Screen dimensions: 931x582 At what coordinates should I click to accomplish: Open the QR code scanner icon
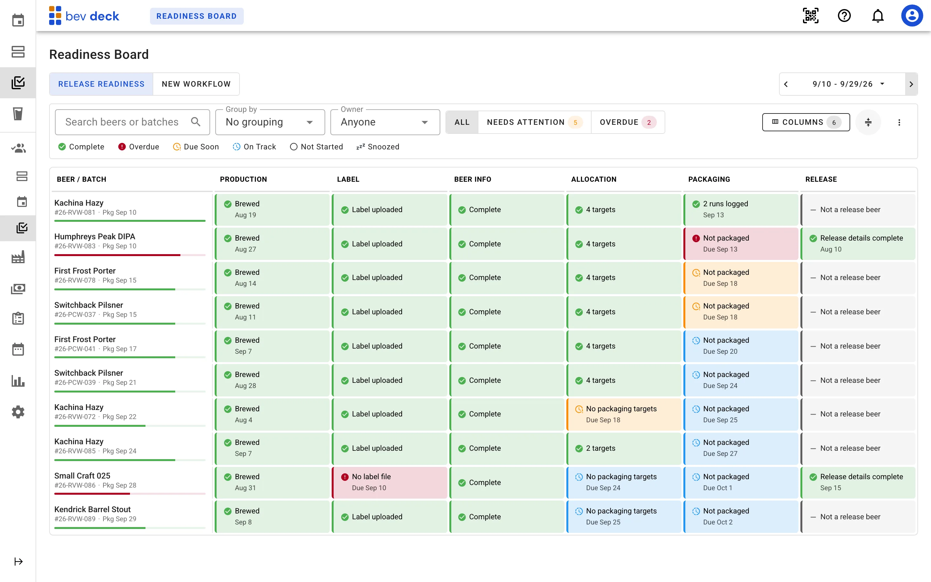point(810,16)
